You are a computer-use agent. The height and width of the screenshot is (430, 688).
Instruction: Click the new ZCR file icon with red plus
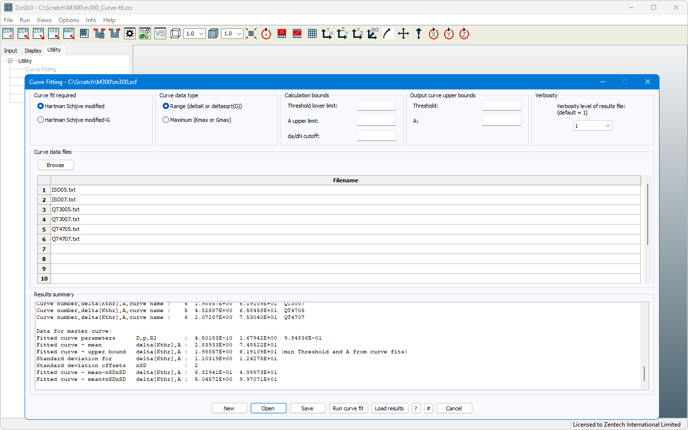[8, 33]
